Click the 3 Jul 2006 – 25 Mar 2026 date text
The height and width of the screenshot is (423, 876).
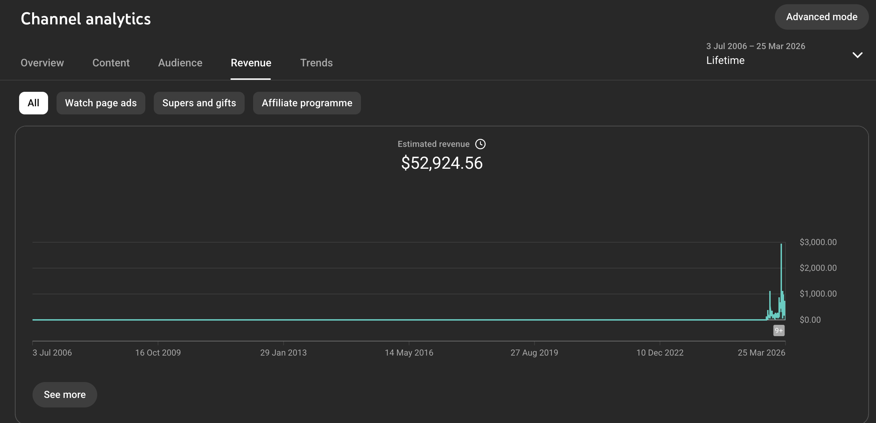[756, 46]
